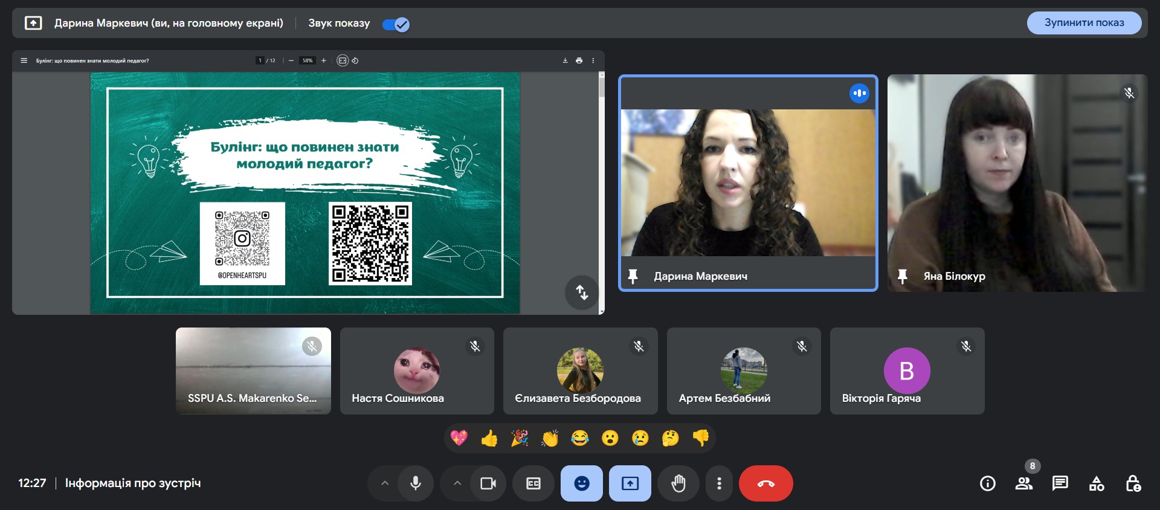
Task: Open the activities panel
Action: [1097, 483]
